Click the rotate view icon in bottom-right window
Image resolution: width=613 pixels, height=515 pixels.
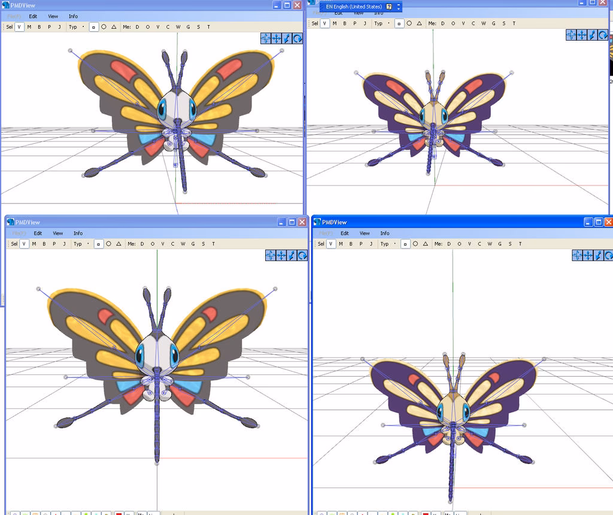[x=609, y=256]
